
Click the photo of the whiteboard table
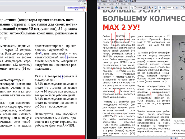178,76
